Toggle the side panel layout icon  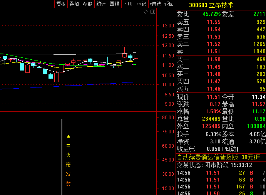[x=153, y=12]
